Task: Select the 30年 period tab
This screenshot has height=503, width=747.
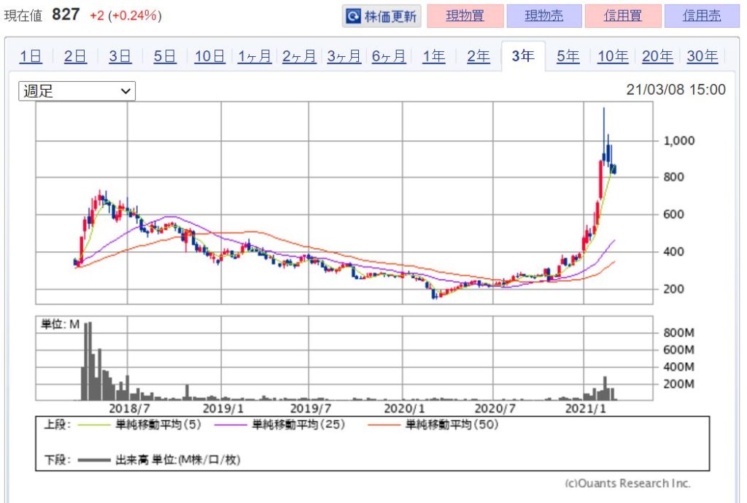Action: click(703, 56)
